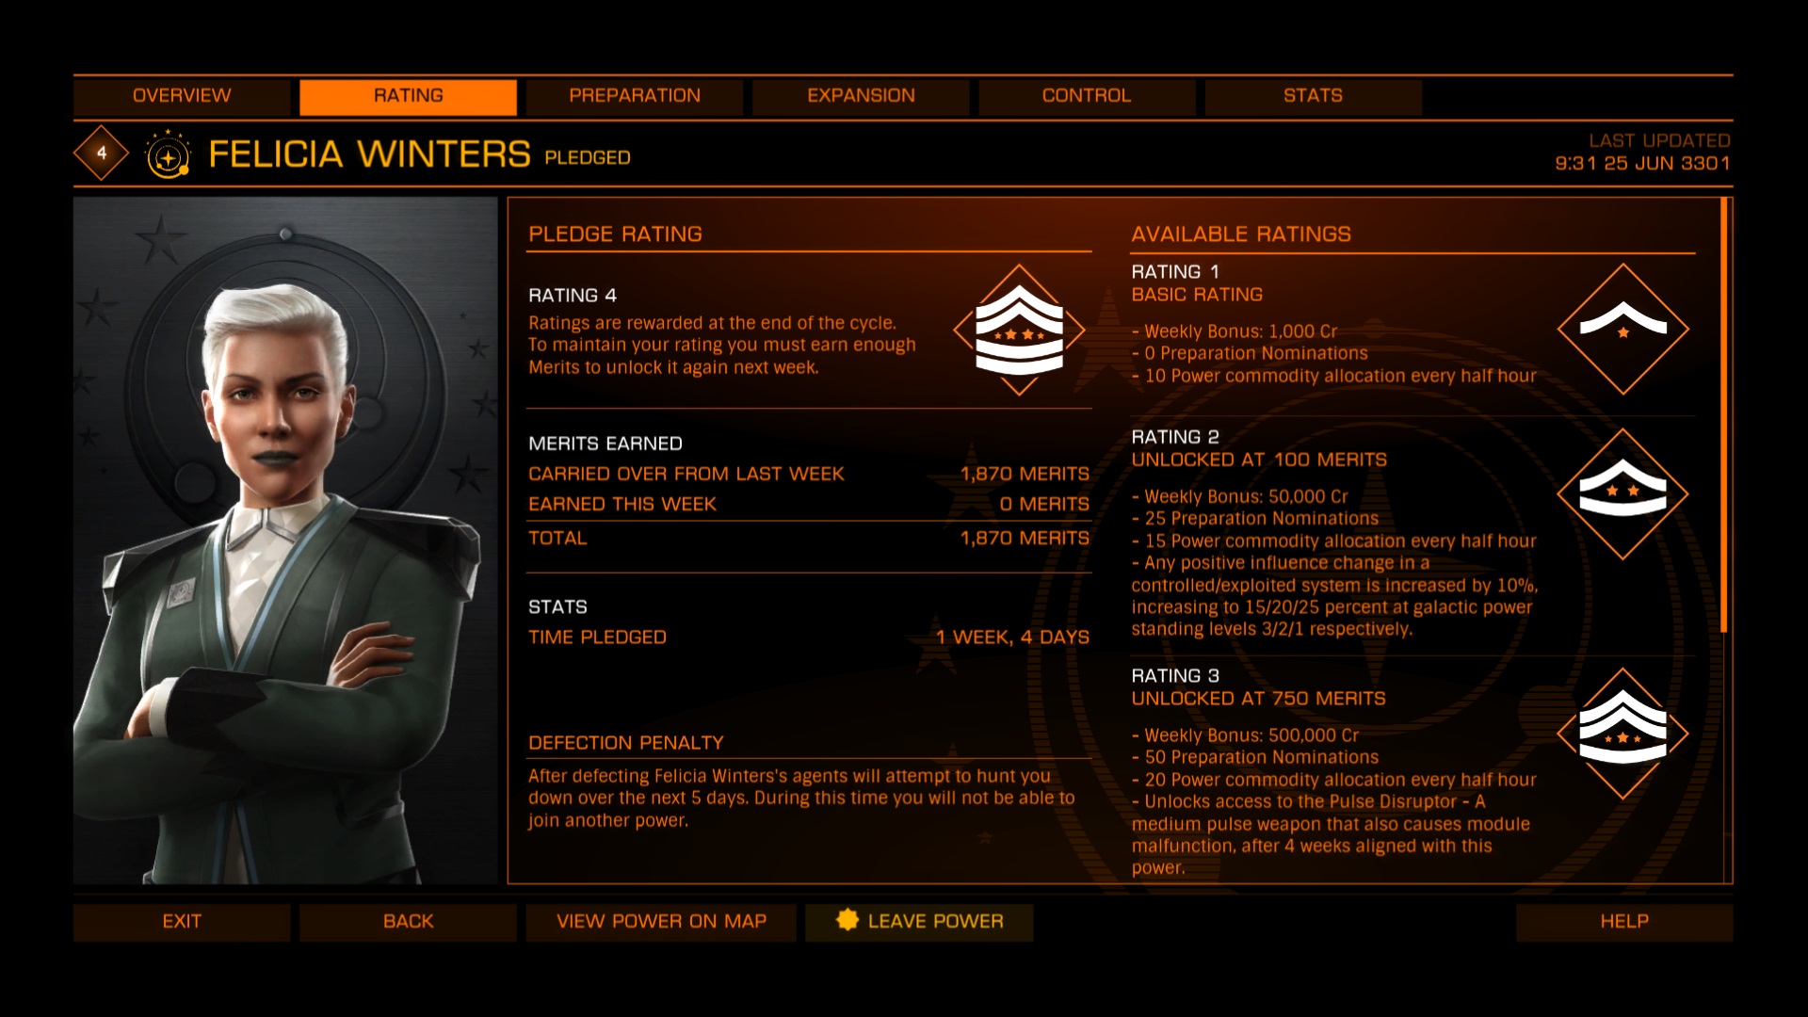This screenshot has height=1017, width=1808.
Task: Click the Rating 3 three-star insignia
Action: point(1622,734)
